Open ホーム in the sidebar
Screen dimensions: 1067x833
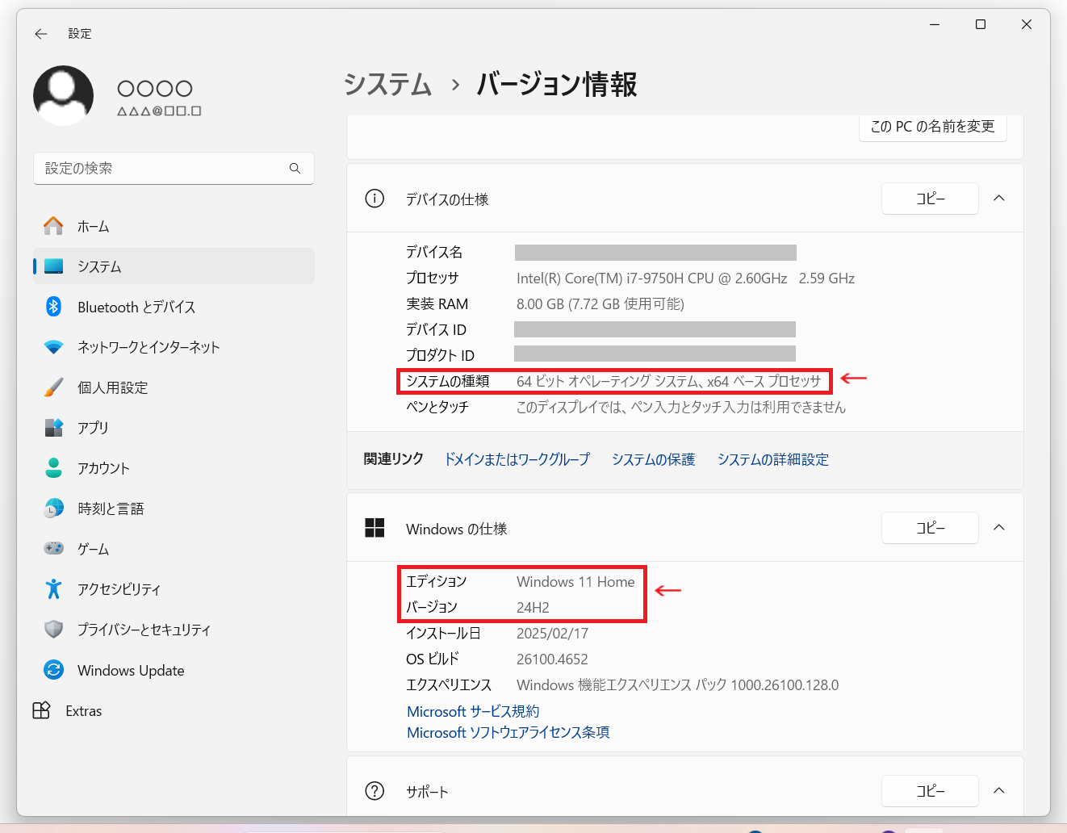(174, 226)
